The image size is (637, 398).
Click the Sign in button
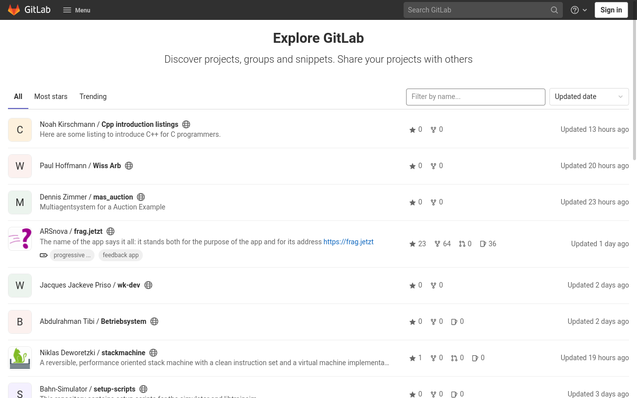click(x=611, y=10)
